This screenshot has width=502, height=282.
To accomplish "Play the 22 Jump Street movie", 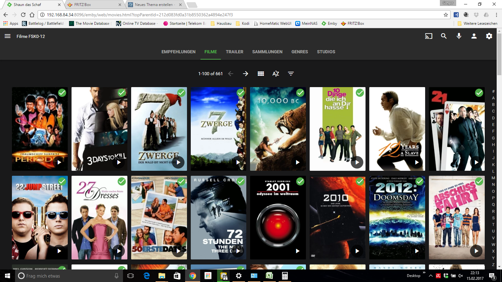I will (59, 251).
